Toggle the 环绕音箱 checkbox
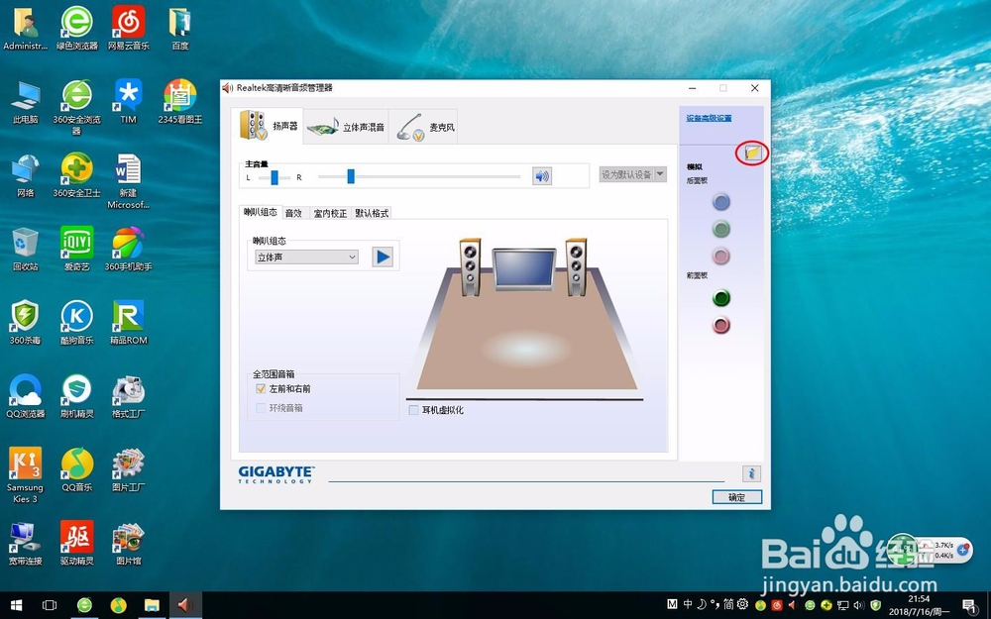 point(261,408)
